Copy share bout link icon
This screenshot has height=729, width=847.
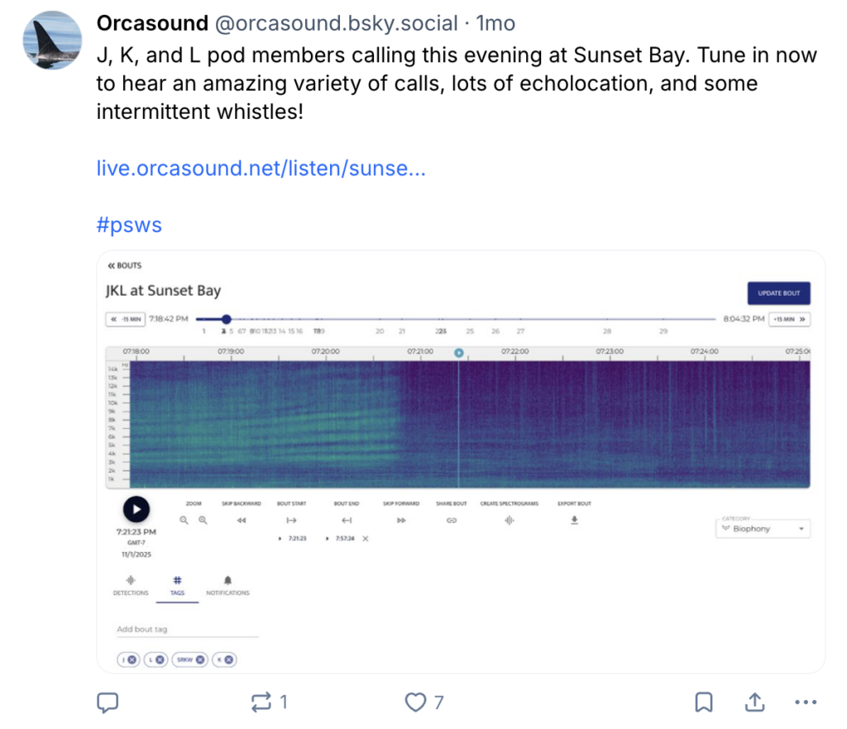pos(451,520)
